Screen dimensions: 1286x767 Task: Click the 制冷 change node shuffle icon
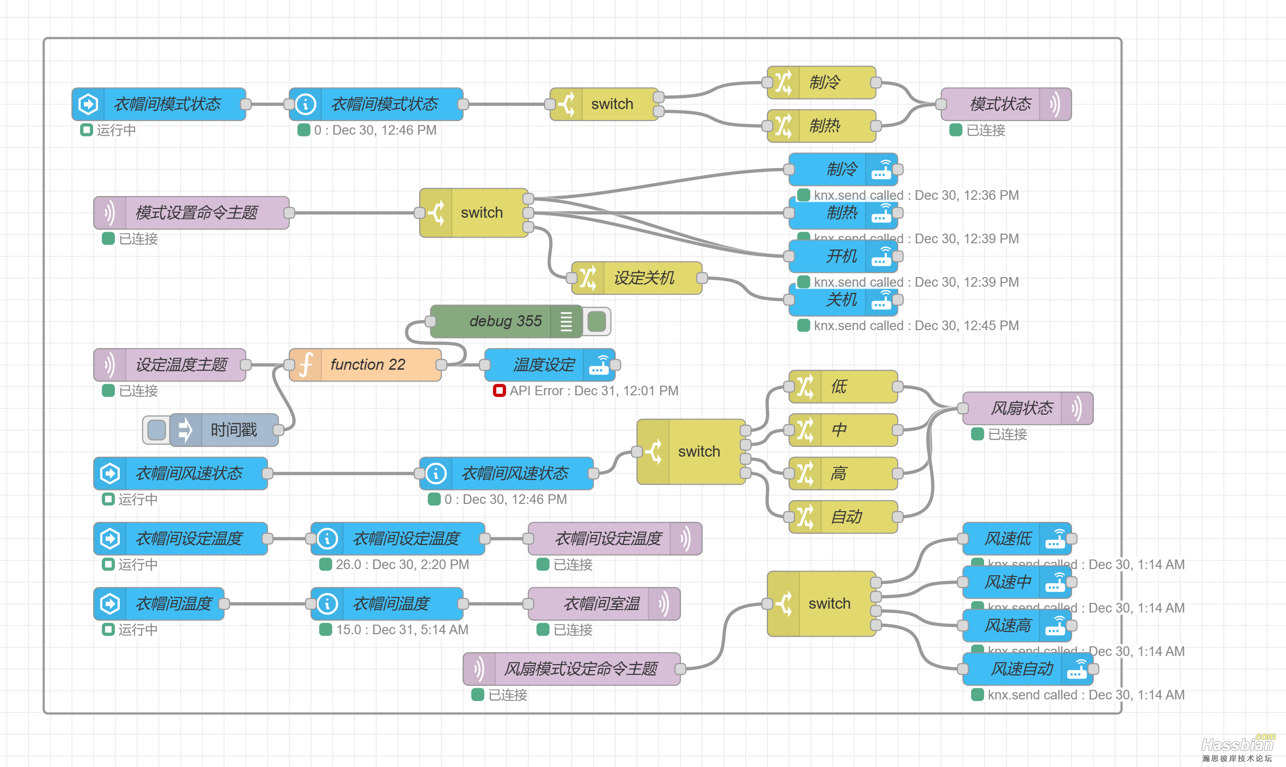pyautogui.click(x=784, y=83)
